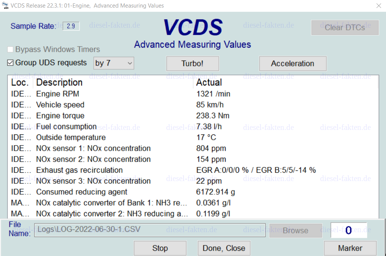Open the Acceleration button
Image resolution: width=386 pixels, height=256 pixels.
click(x=293, y=64)
